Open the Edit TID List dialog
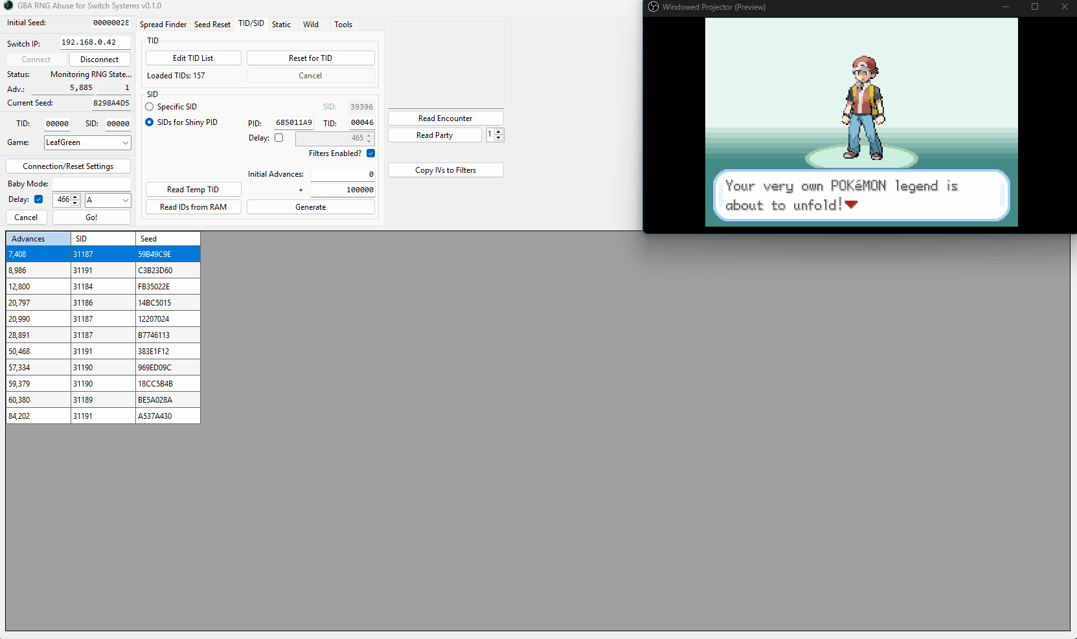Image resolution: width=1077 pixels, height=639 pixels. coord(193,58)
